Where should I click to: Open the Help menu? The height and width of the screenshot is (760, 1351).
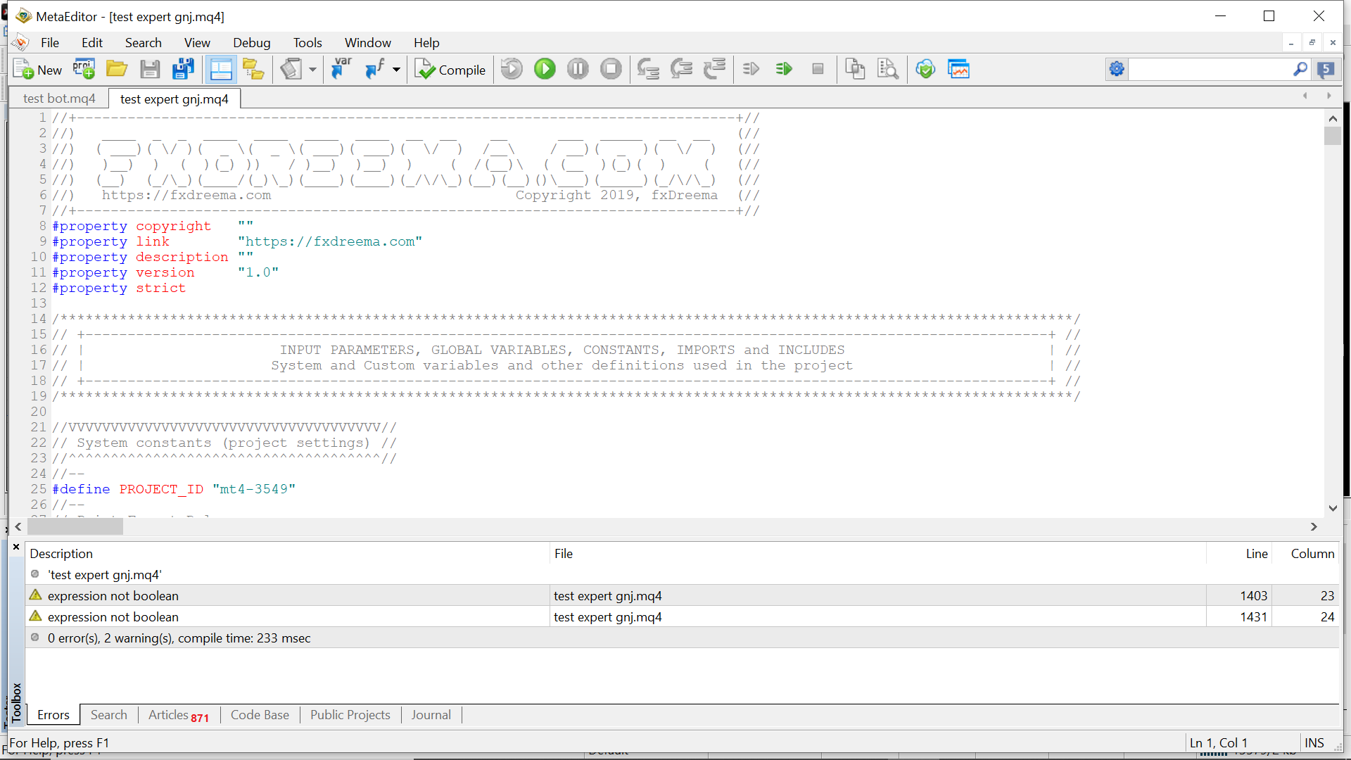[x=426, y=43]
